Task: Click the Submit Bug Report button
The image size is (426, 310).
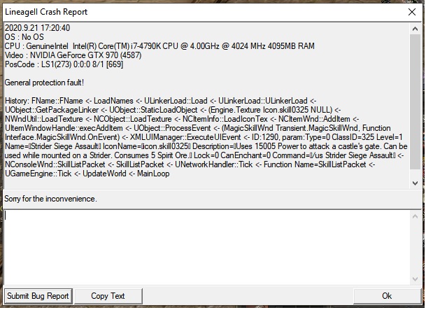Action: click(x=38, y=296)
